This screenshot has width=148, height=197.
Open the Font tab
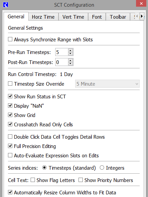[97, 17]
